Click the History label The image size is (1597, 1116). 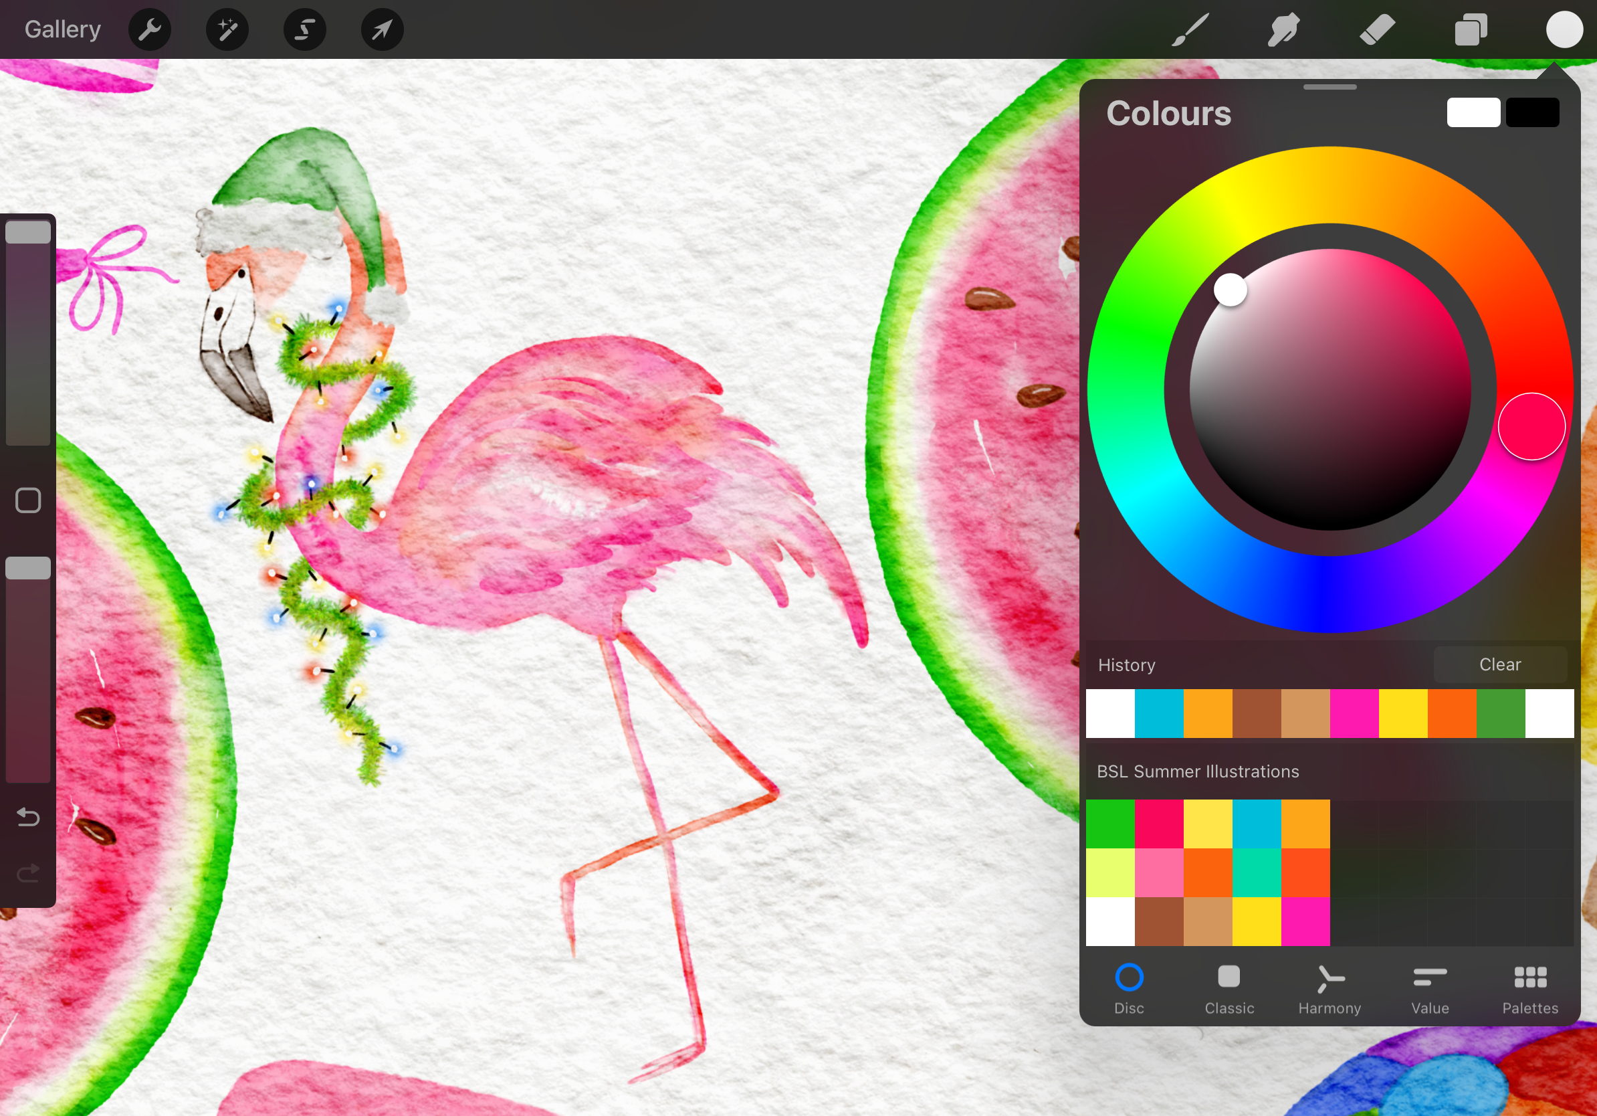coord(1127,665)
